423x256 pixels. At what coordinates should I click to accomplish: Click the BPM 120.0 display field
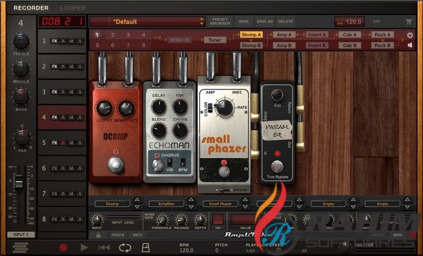[x=350, y=21]
